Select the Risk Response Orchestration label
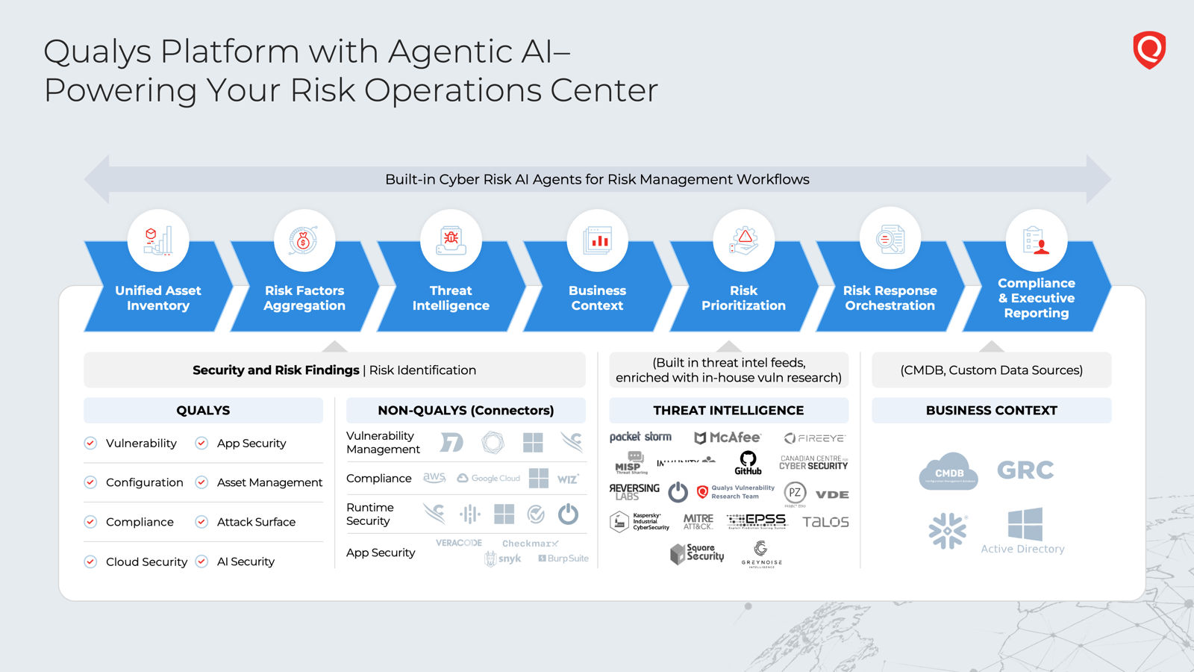This screenshot has height=672, width=1194. [890, 298]
